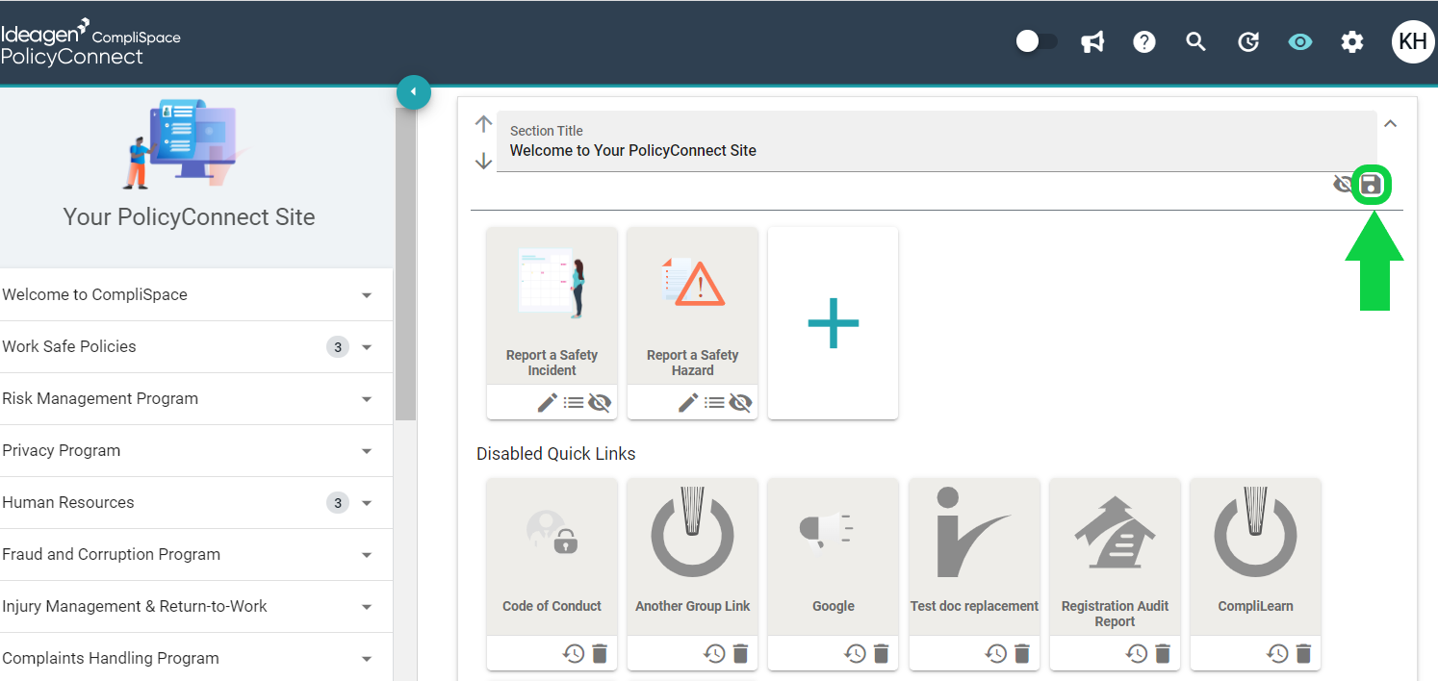
Task: Expand Complaints Handling Program dropdown arrow
Action: (x=367, y=659)
